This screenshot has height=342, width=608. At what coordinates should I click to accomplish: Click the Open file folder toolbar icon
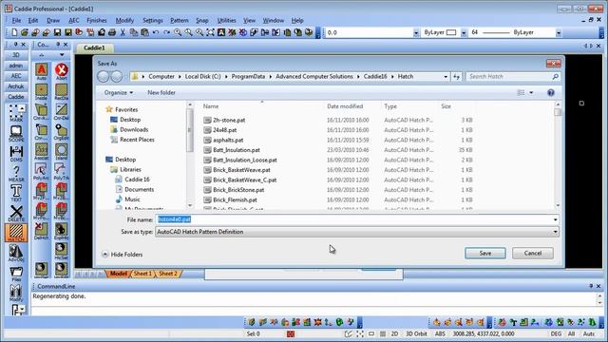pos(25,32)
